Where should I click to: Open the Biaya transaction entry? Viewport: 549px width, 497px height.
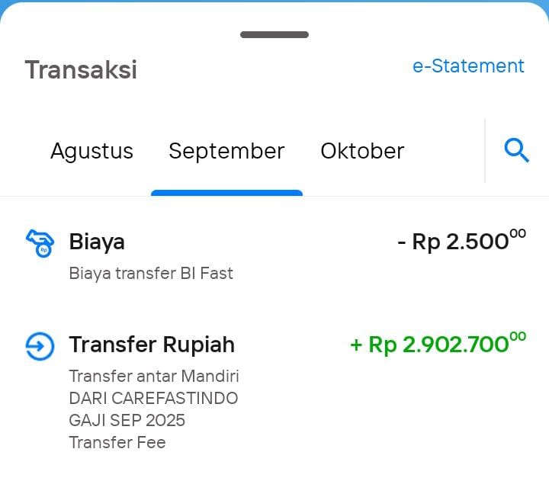[274, 256]
